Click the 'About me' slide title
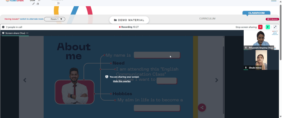Screen dimensions: 282x118 coord(74,51)
